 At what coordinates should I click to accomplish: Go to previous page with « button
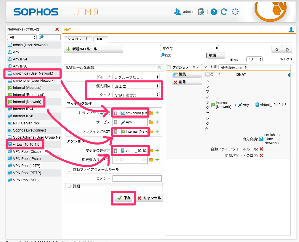[277, 50]
